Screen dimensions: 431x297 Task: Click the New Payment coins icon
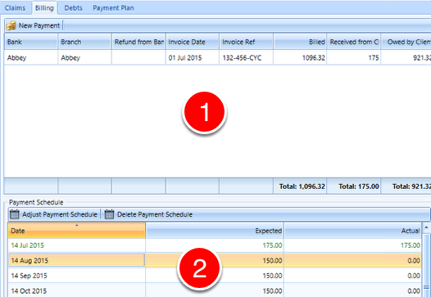pos(11,25)
